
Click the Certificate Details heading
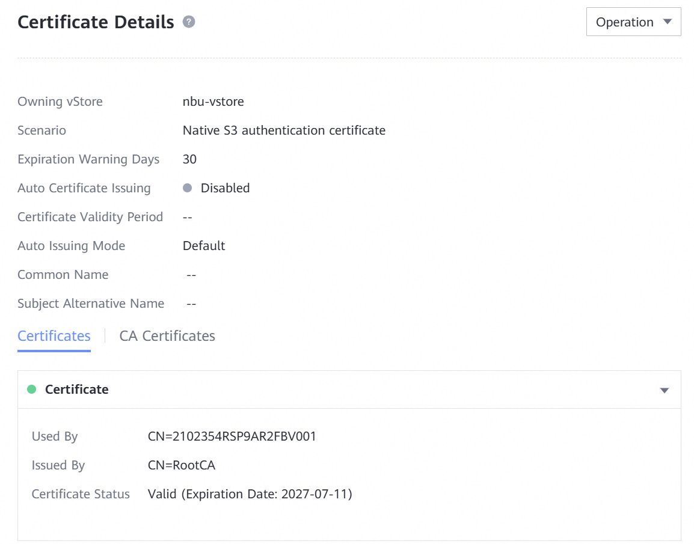(96, 22)
